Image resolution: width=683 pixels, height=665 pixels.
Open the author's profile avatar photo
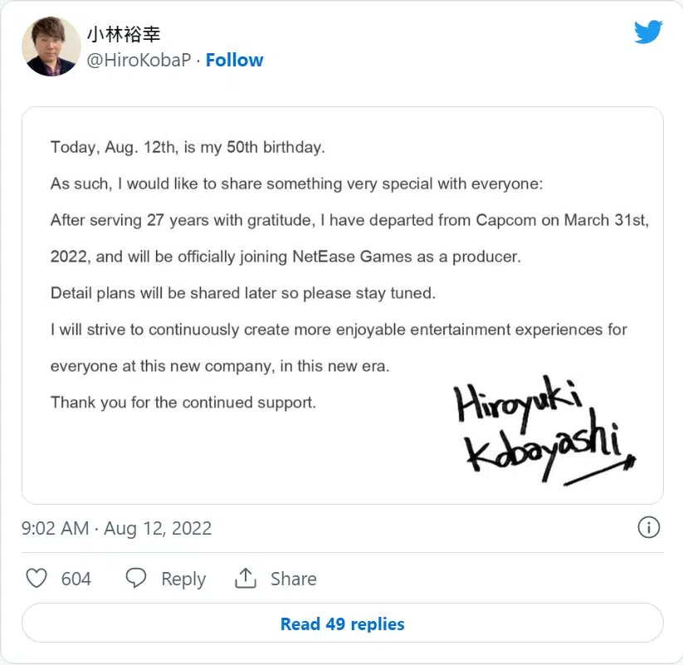pos(51,47)
